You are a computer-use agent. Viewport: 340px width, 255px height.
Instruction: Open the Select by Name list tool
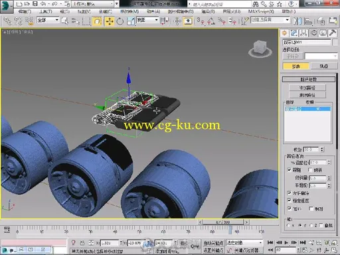pyautogui.click(x=76, y=21)
